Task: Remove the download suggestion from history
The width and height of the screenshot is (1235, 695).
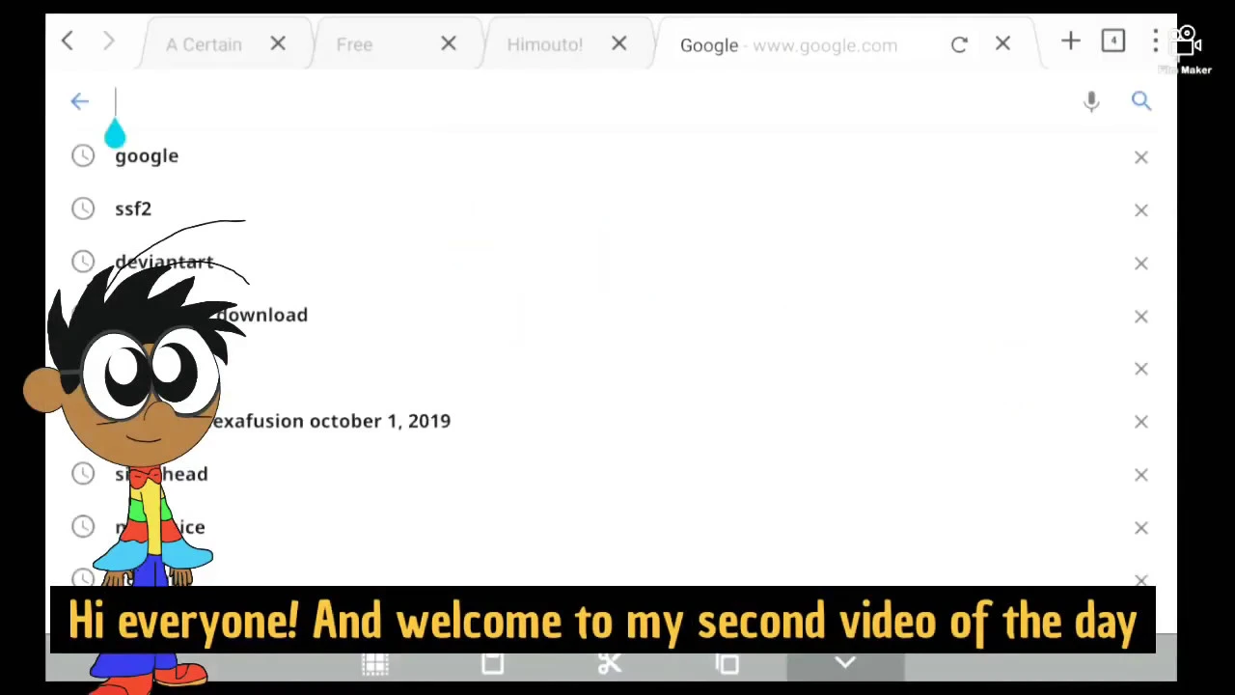Action: [1141, 317]
